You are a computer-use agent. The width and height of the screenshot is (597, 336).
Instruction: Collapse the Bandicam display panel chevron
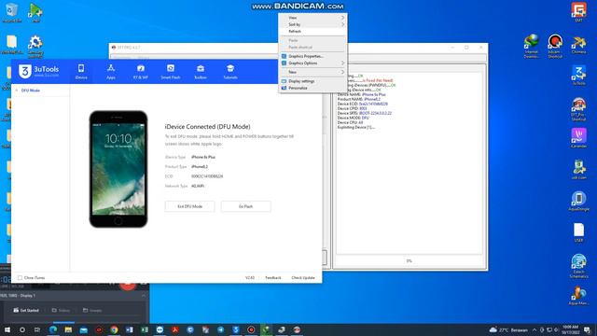143,296
